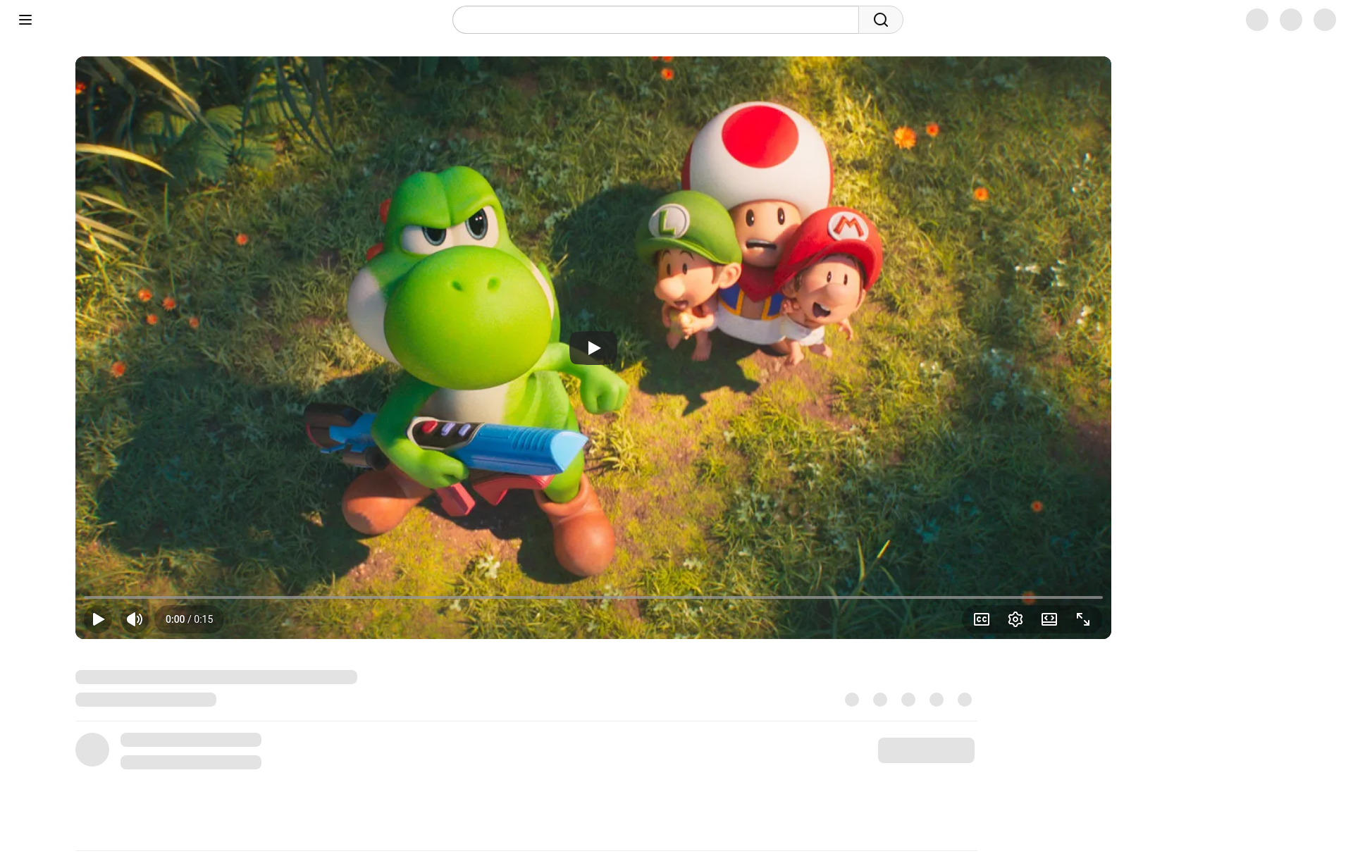Toggle closed captions CC
The width and height of the screenshot is (1353, 868).
tap(982, 619)
